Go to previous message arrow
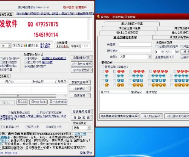The image size is (189, 157). tap(58, 46)
